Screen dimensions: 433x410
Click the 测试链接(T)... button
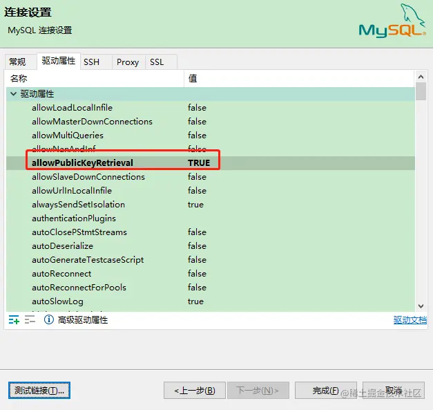tap(39, 391)
